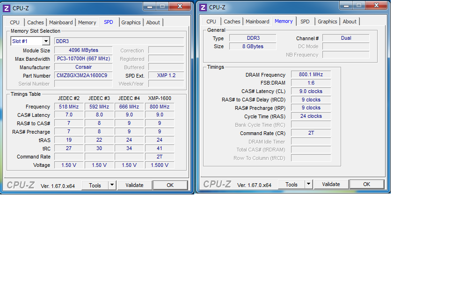
Task: Click Validate button in left window
Action: [134, 185]
